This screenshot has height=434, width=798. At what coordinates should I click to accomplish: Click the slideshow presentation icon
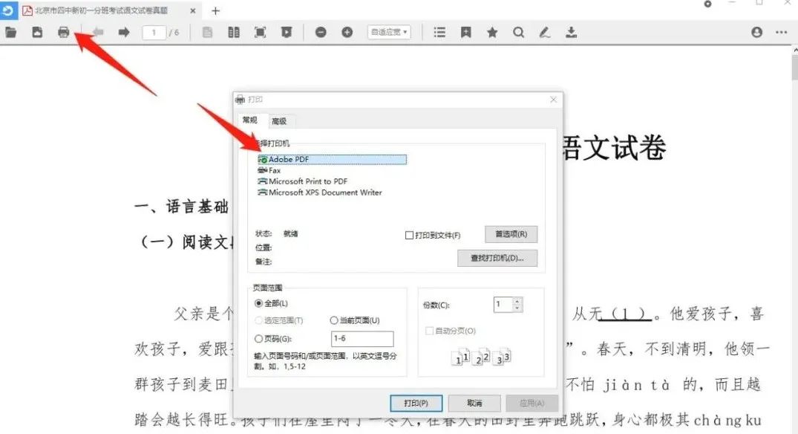coord(287,33)
